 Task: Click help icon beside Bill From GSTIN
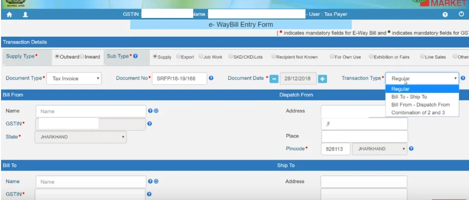click(x=150, y=124)
